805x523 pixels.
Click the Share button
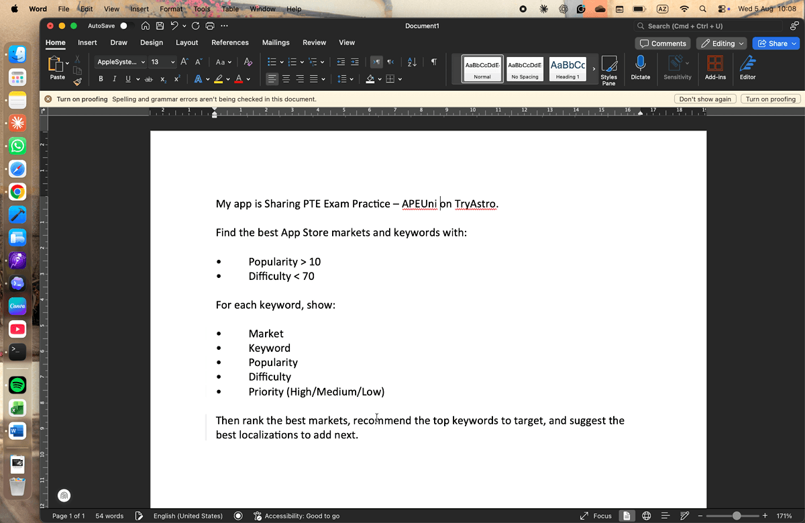click(776, 43)
